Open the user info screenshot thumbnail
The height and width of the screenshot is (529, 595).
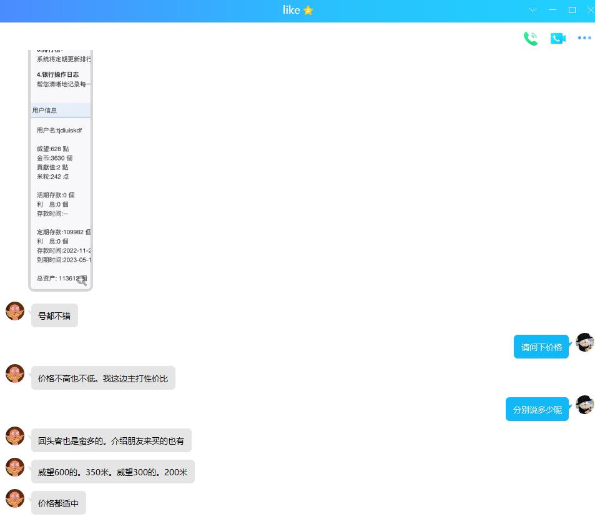click(61, 169)
